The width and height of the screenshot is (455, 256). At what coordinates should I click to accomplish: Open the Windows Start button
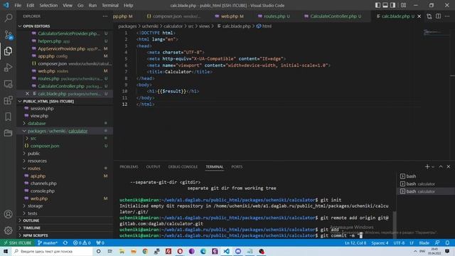click(6, 251)
